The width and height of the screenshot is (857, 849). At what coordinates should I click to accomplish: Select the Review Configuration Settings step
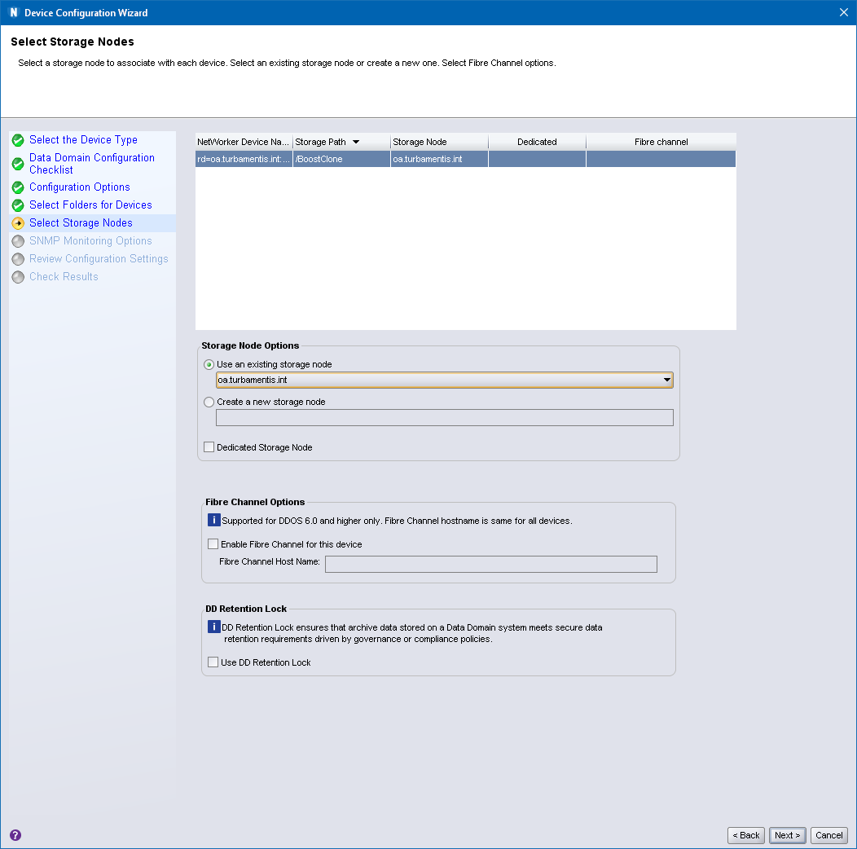[x=99, y=258]
